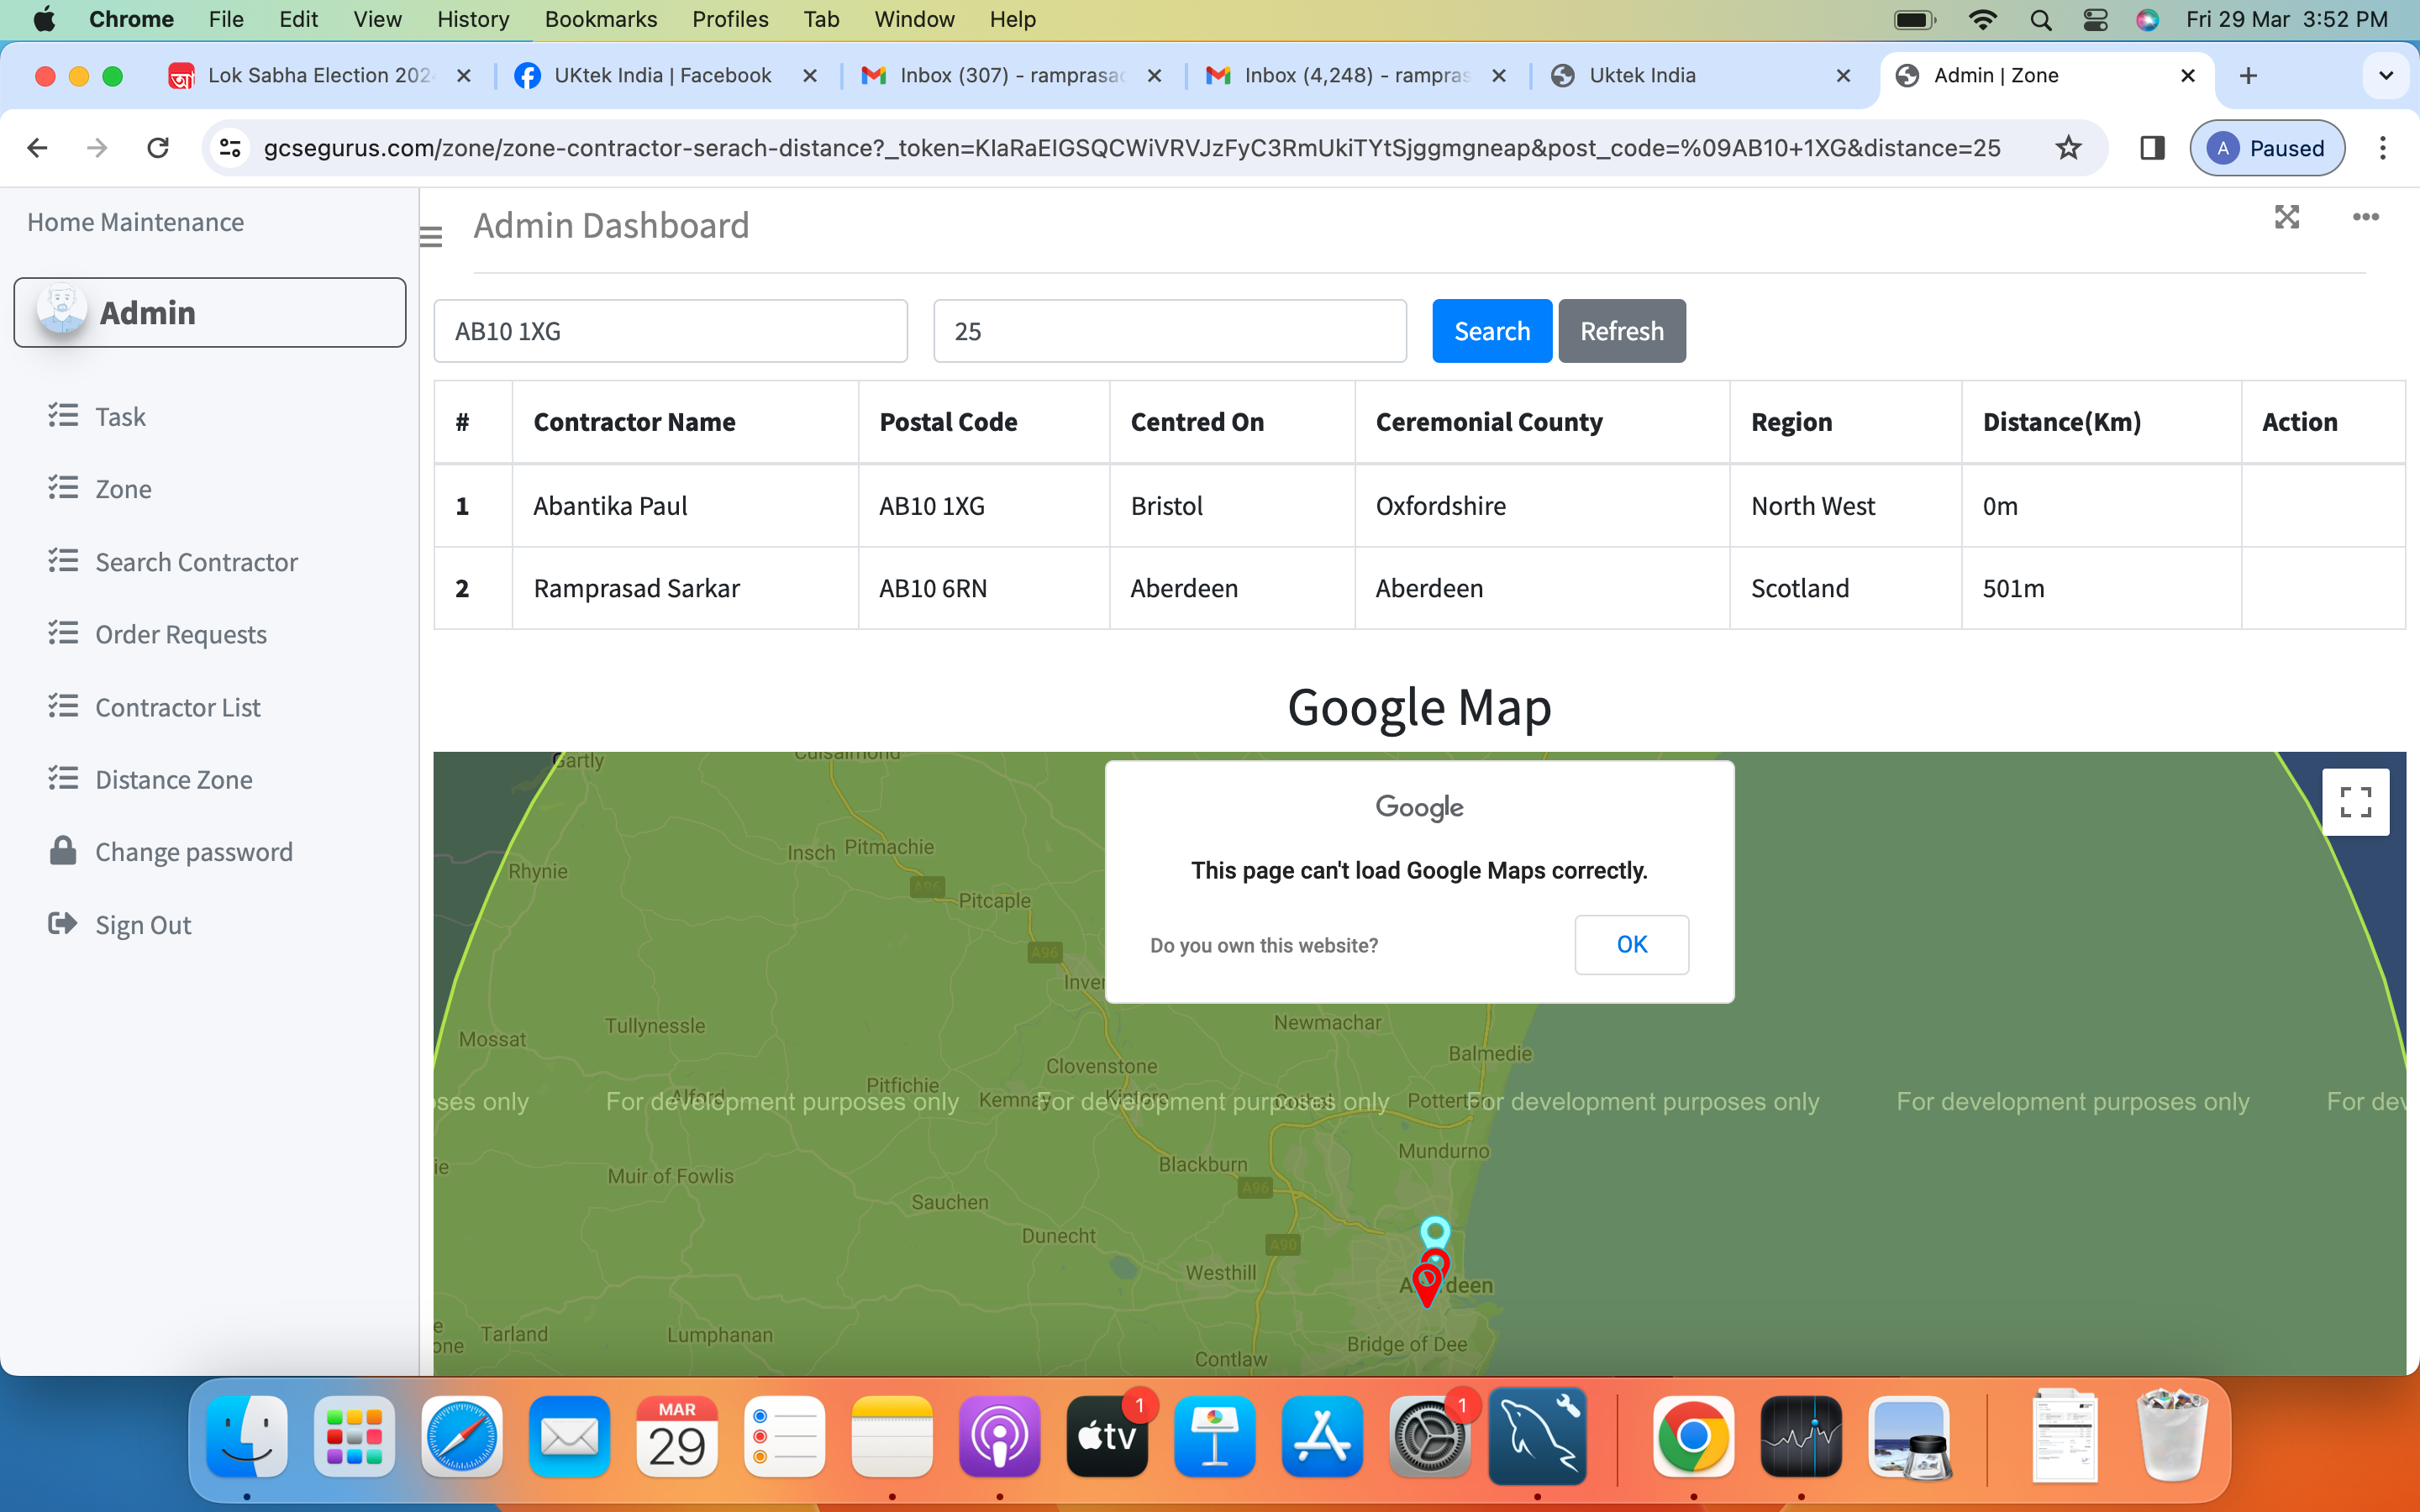Click the red map marker pin
2420x1512 pixels.
pyautogui.click(x=1427, y=1283)
